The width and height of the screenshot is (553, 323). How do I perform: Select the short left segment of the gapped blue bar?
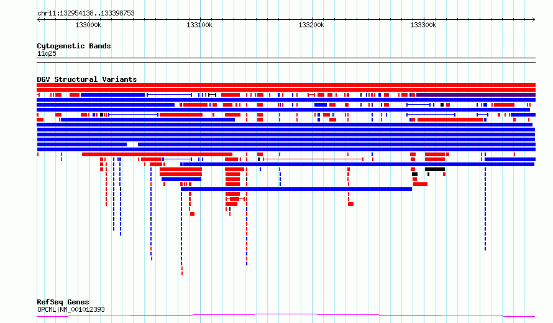pos(82,144)
